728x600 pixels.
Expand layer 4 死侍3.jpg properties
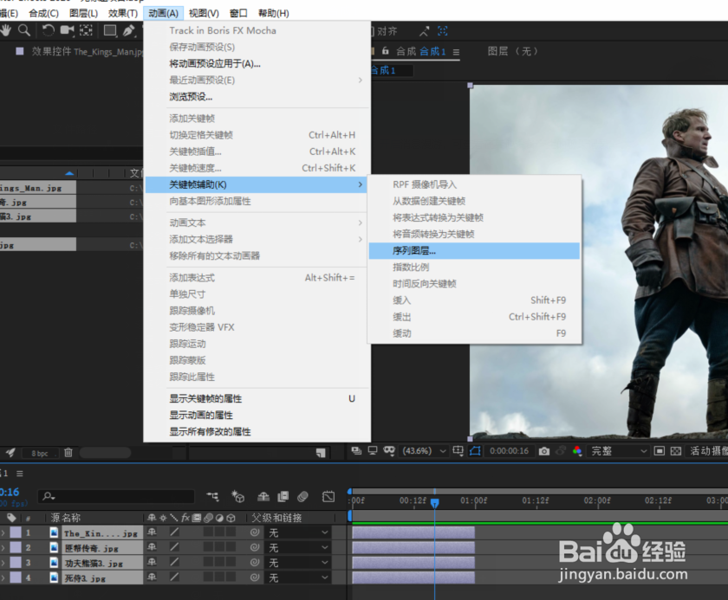[3, 577]
